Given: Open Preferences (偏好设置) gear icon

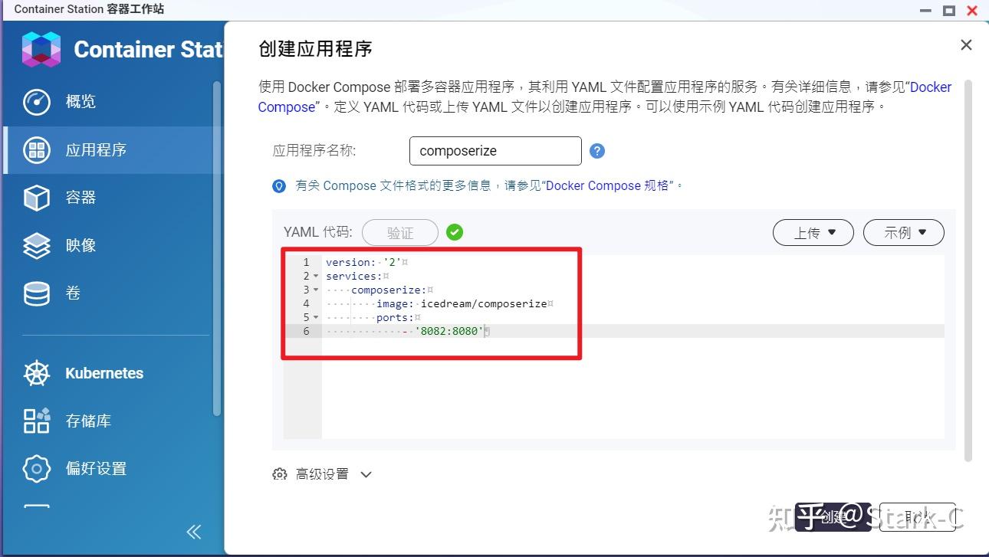Looking at the screenshot, I should 36,468.
